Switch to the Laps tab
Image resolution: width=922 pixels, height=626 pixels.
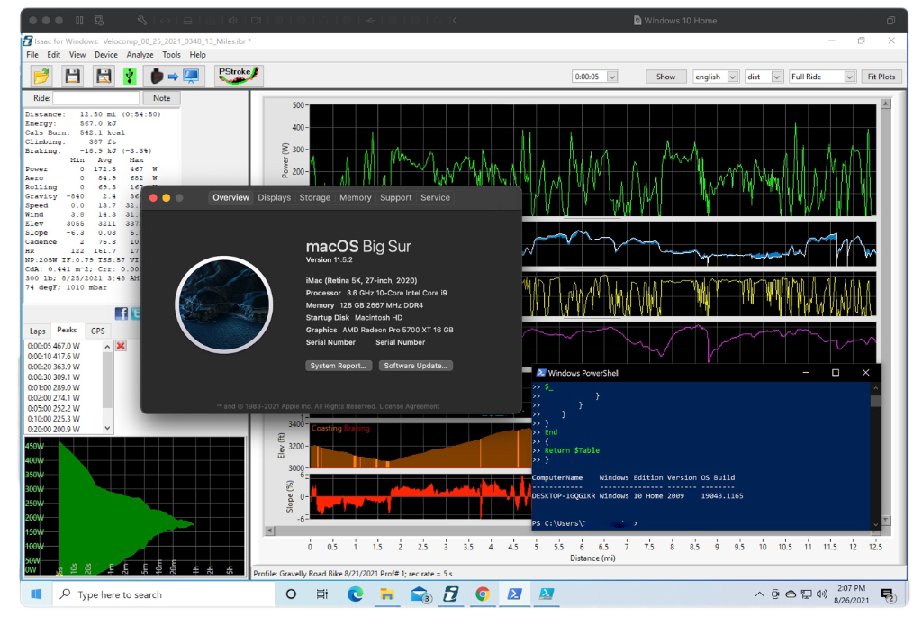tap(37, 331)
